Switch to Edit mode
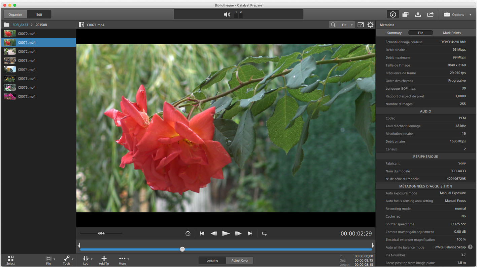 (x=39, y=14)
